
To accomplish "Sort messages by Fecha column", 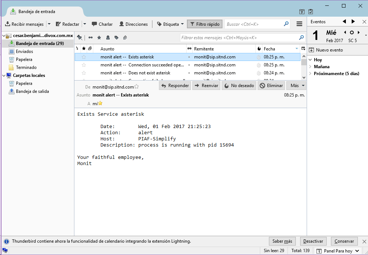I will point(281,49).
